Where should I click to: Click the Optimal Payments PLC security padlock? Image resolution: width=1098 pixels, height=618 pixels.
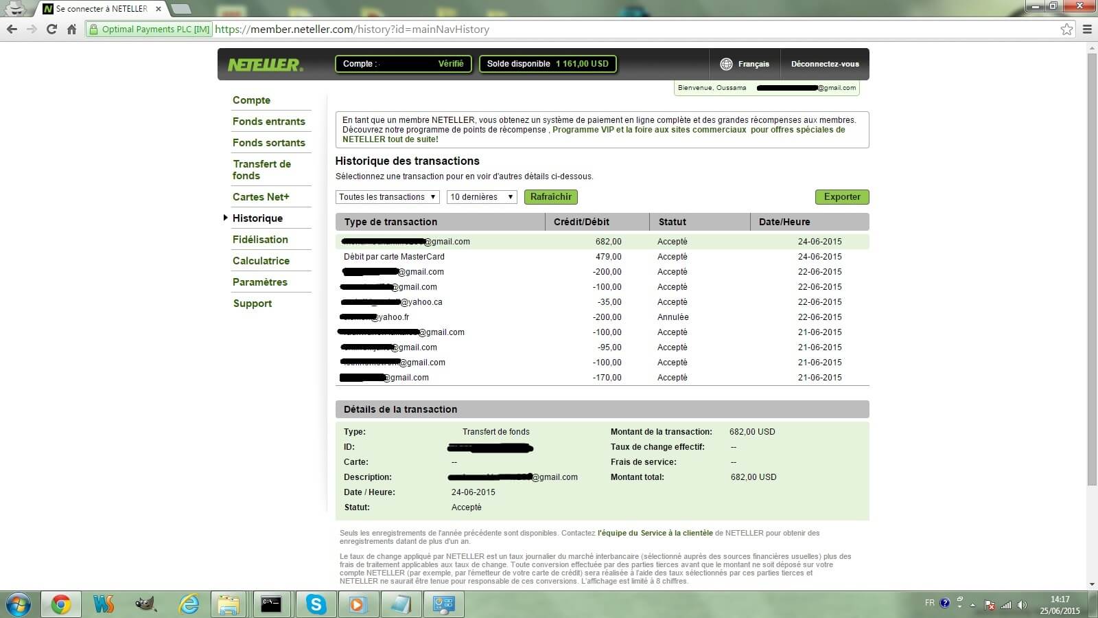(x=93, y=30)
